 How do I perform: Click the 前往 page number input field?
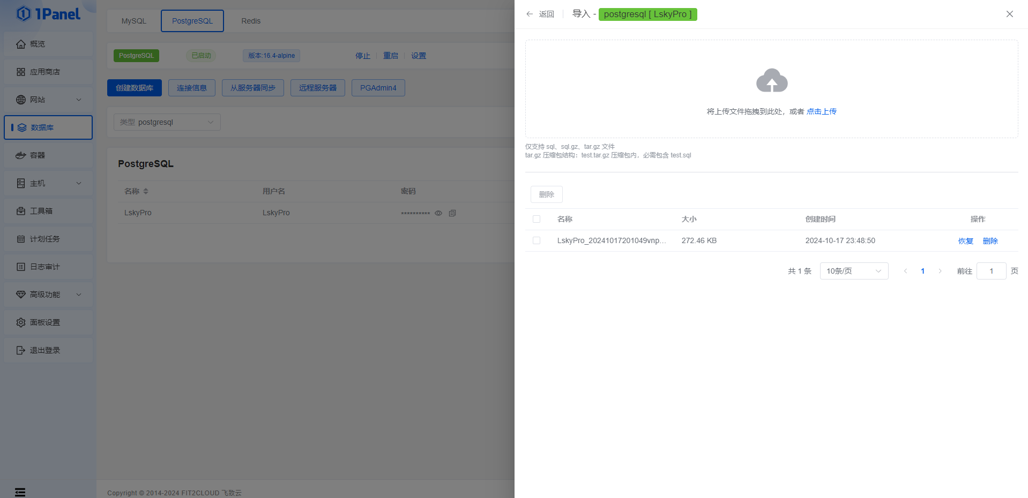[x=992, y=271]
